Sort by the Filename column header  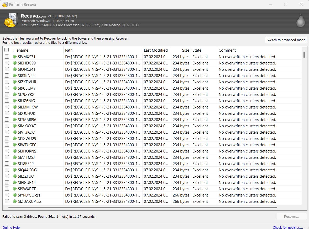(37, 50)
